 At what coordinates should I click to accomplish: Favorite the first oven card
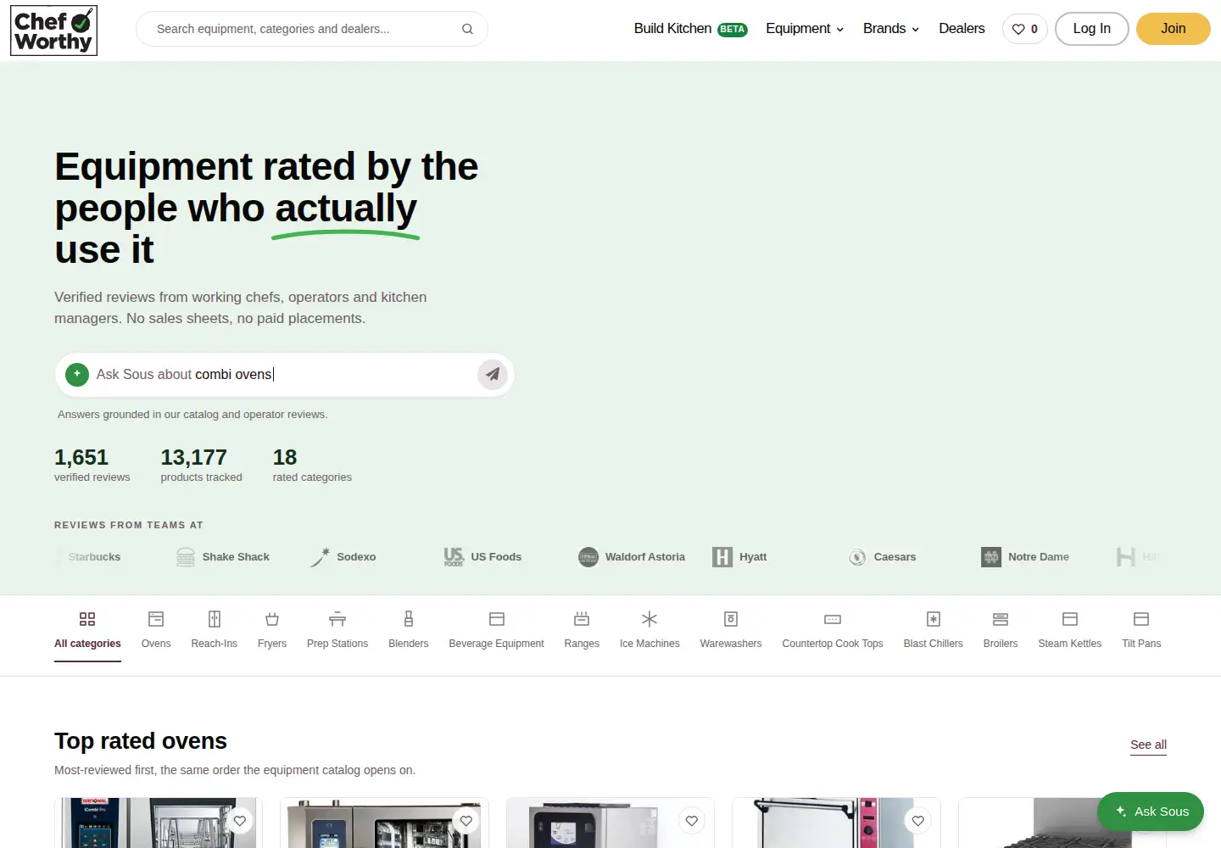[x=240, y=821]
